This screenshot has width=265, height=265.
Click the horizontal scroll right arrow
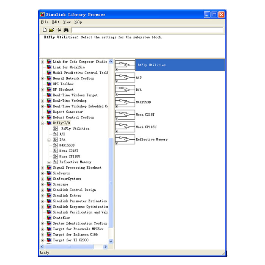point(105,246)
